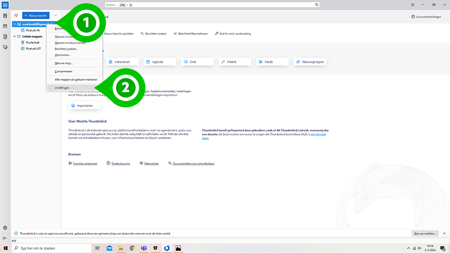Choose Alle mappen als gelezen markeren
The image size is (450, 253).
point(74,79)
